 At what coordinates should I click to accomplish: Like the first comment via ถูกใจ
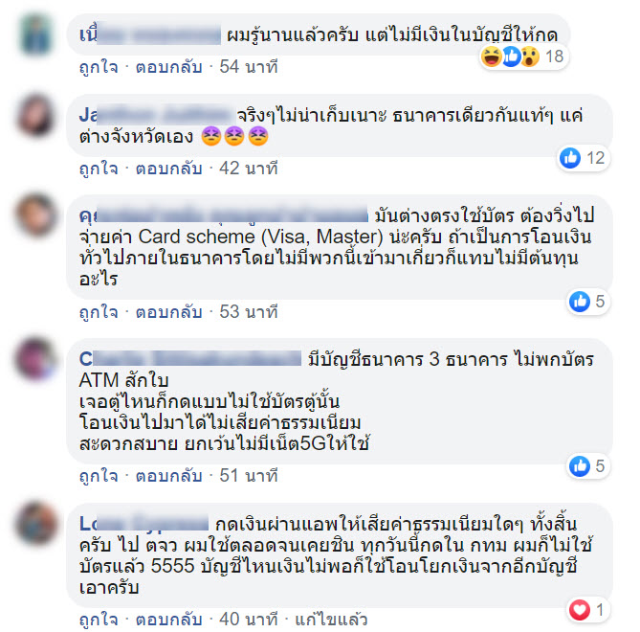(99, 67)
